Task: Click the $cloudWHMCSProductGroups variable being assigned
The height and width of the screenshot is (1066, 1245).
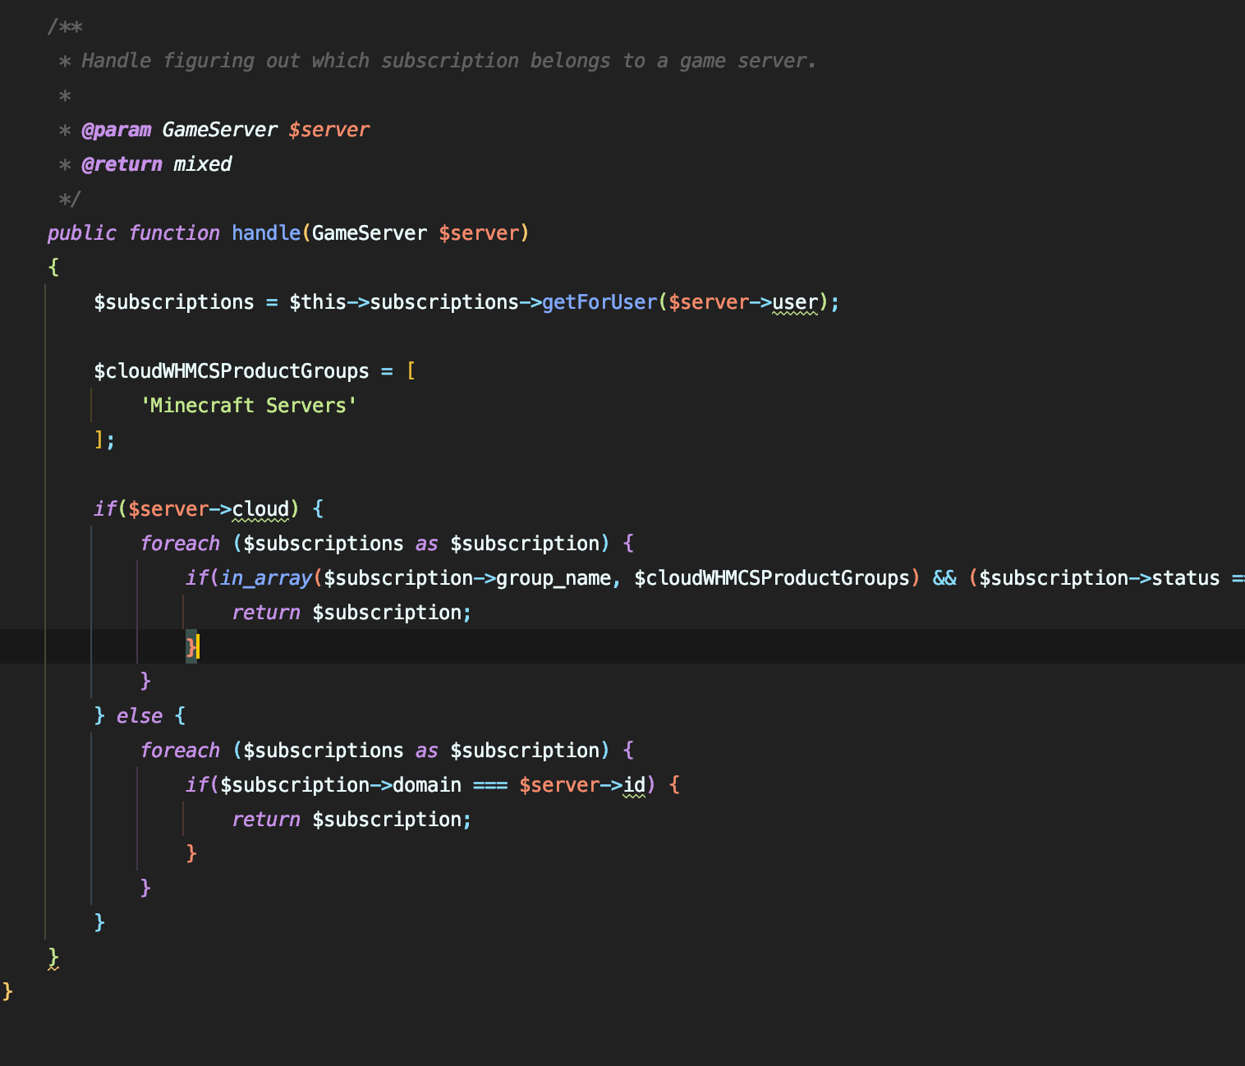Action: pos(232,371)
